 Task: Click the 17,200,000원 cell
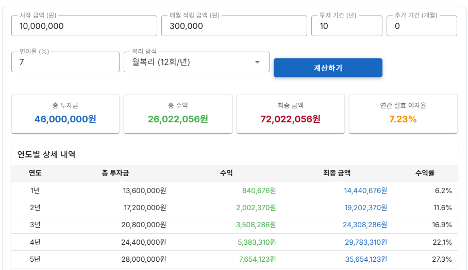coord(145,208)
